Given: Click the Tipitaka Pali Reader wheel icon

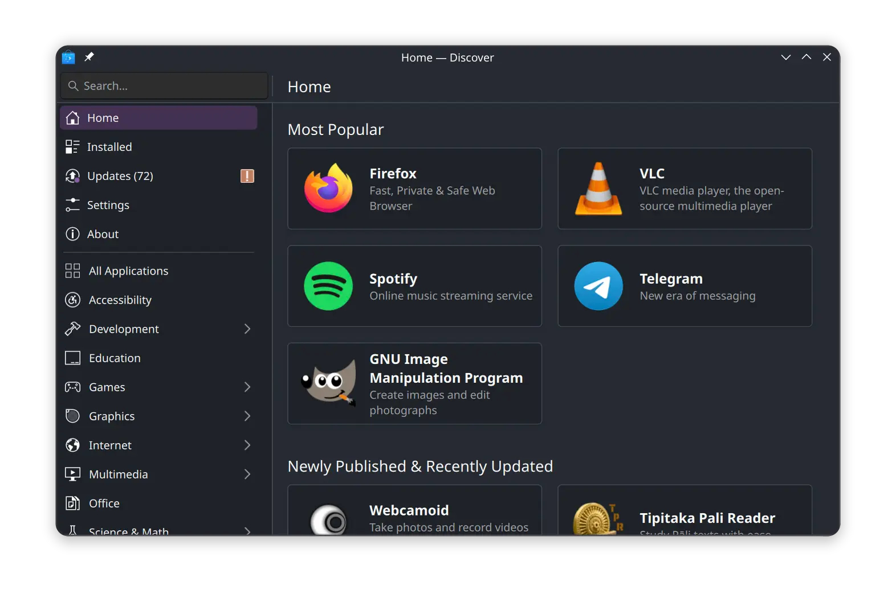Looking at the screenshot, I should (x=597, y=519).
